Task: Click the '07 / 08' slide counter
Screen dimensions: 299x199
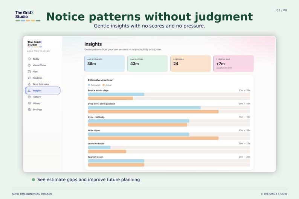Action: point(282,10)
